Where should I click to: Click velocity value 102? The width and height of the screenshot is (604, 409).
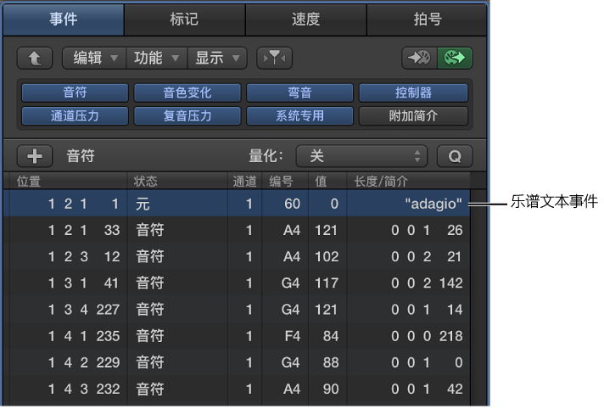click(x=327, y=257)
